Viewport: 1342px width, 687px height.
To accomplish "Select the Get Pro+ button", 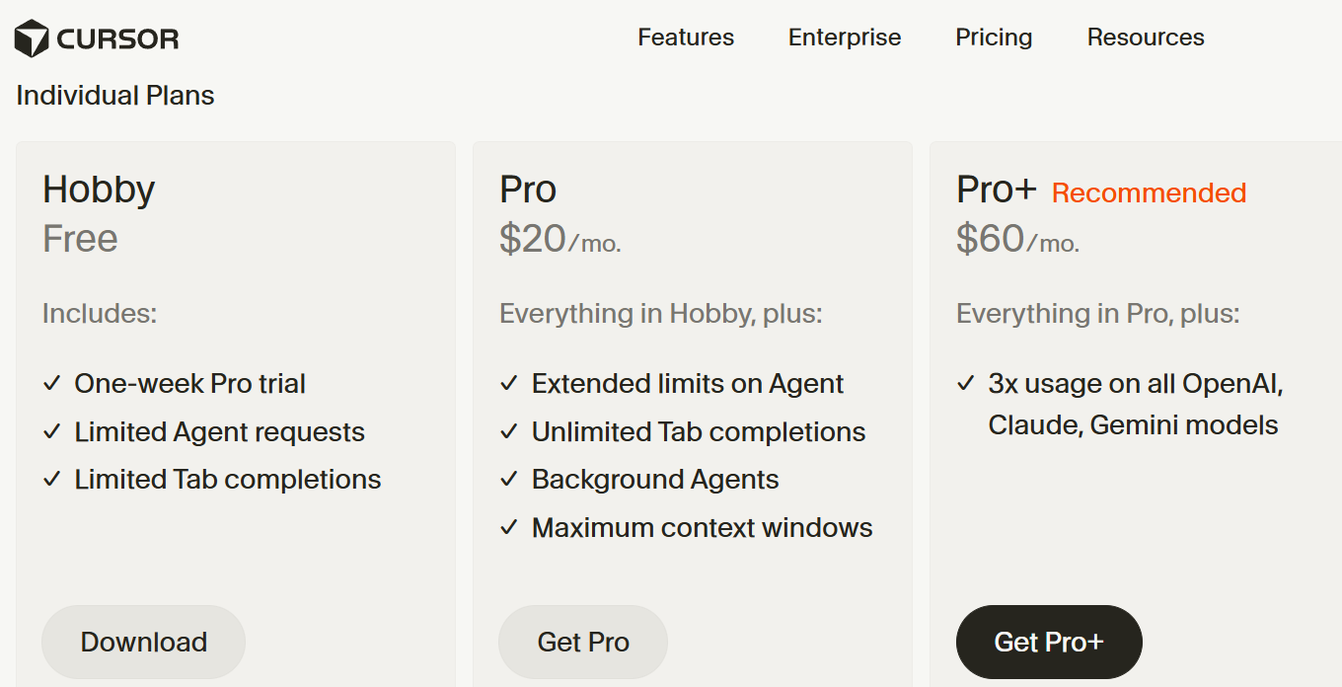I will [1049, 642].
